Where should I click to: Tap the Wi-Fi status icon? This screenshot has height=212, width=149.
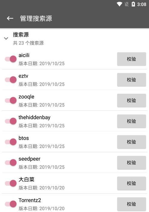[119, 4]
